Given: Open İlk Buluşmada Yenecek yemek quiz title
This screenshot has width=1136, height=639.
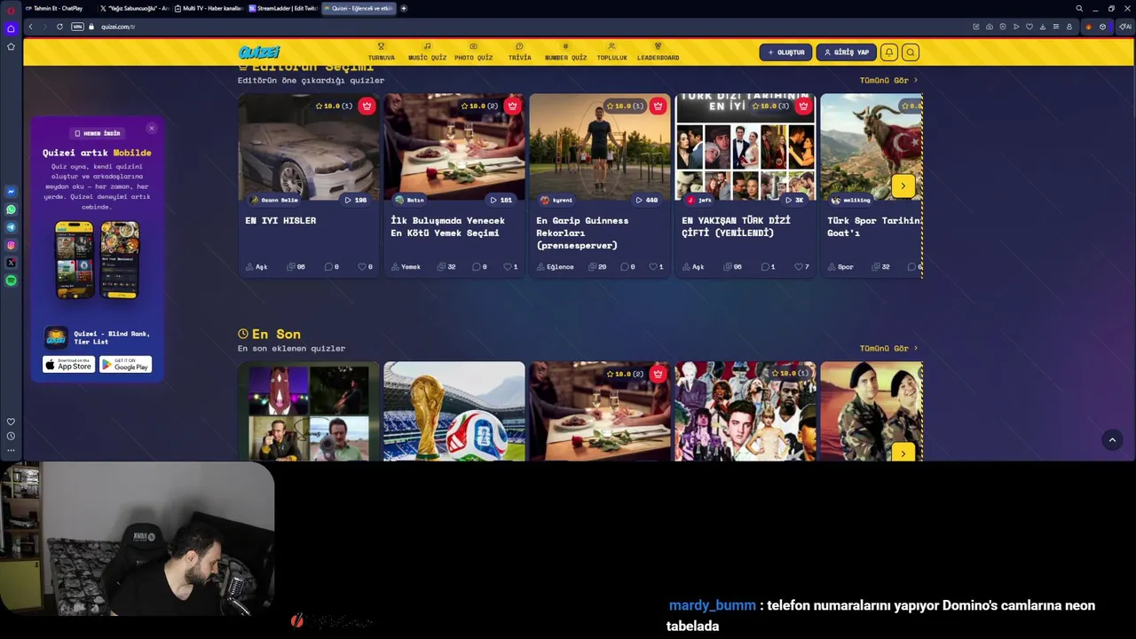Looking at the screenshot, I should click(447, 226).
